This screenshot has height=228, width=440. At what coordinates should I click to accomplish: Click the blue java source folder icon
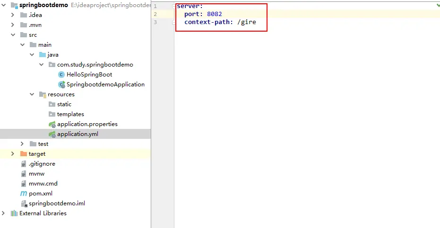tap(43, 55)
